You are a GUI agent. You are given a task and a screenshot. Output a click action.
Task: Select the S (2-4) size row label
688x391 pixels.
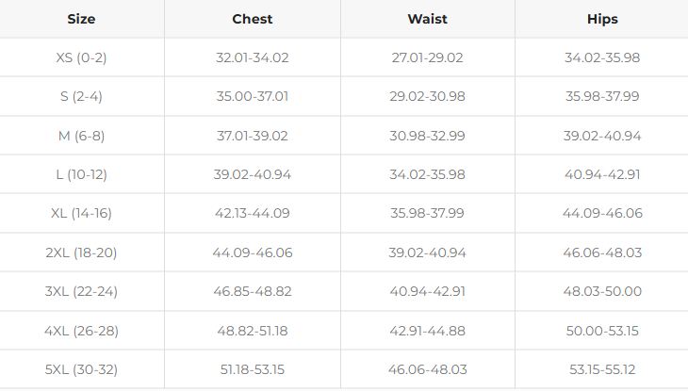(81, 96)
